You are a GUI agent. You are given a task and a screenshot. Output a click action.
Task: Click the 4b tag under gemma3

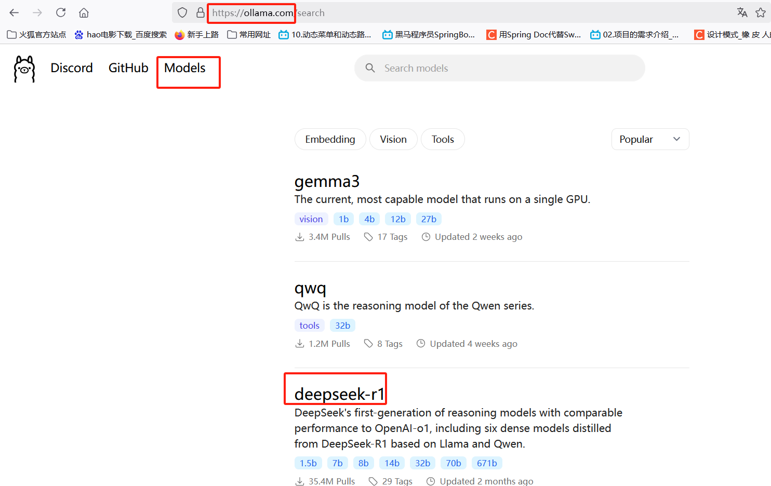pos(369,219)
